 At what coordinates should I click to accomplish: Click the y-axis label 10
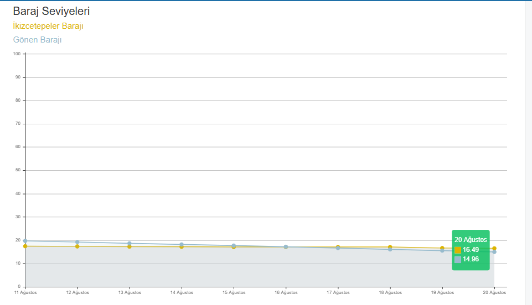click(x=18, y=263)
